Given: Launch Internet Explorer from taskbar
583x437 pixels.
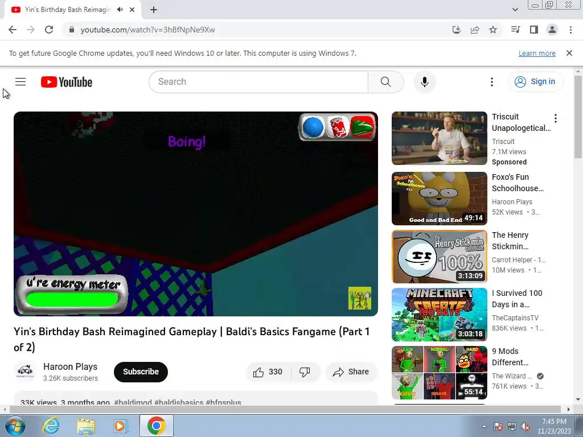Looking at the screenshot, I should click(51, 426).
